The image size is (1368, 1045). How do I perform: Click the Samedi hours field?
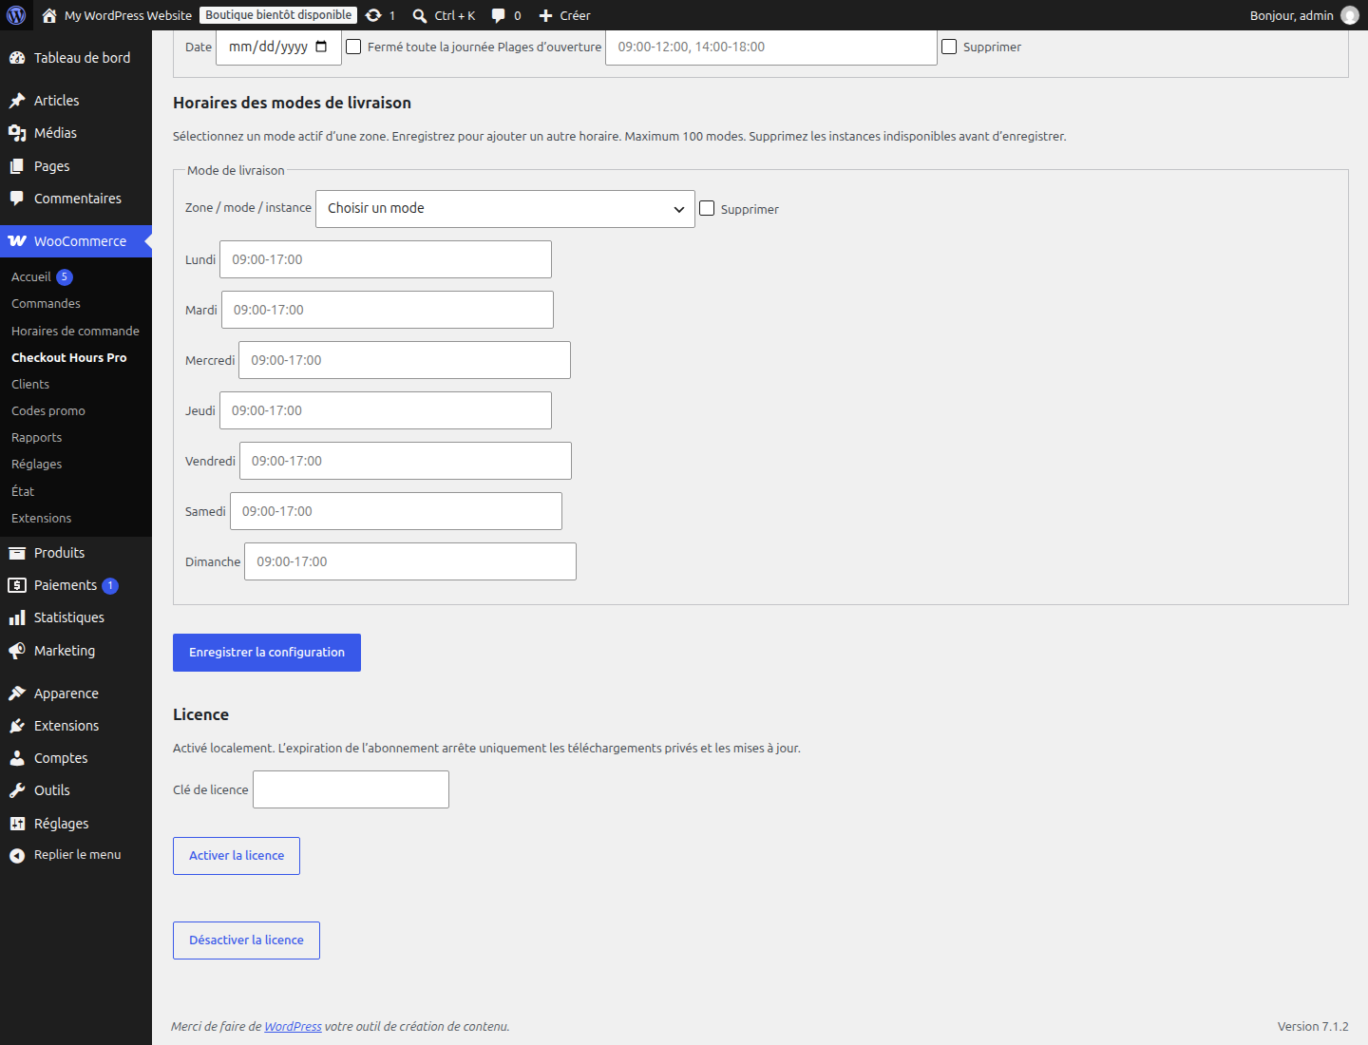coord(396,511)
